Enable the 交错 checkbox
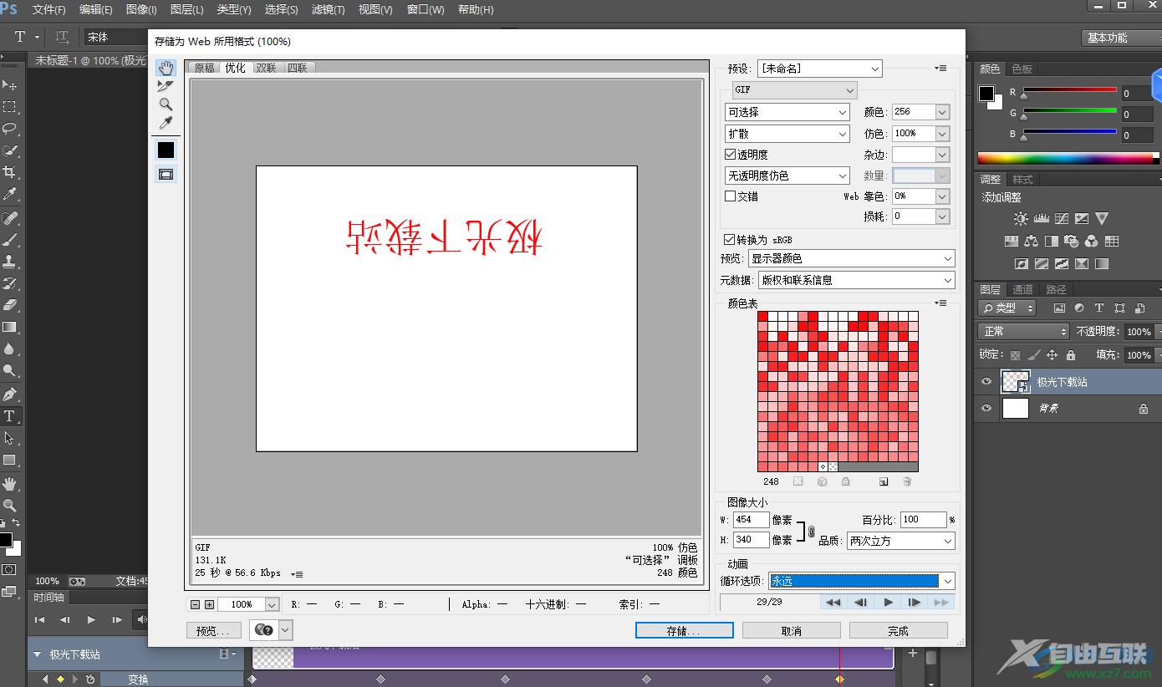This screenshot has width=1162, height=687. click(x=731, y=196)
